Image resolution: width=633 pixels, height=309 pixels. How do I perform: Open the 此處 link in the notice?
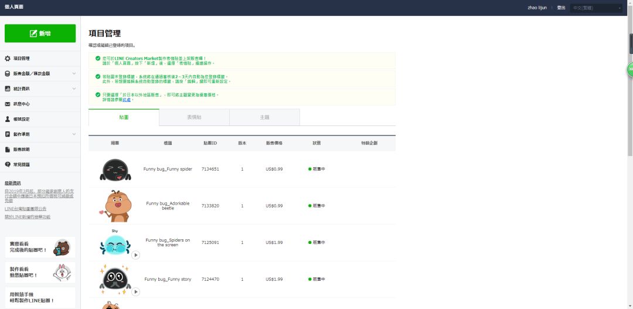(x=127, y=100)
